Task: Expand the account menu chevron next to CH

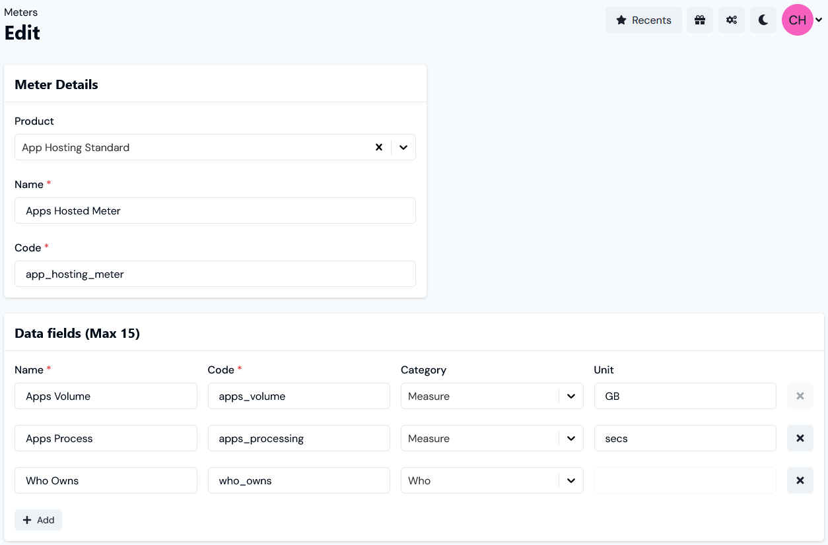Action: pos(819,20)
